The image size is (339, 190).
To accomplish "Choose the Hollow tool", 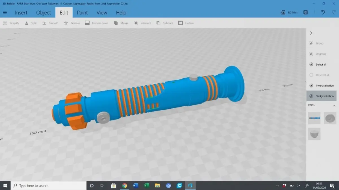I will pyautogui.click(x=186, y=23).
